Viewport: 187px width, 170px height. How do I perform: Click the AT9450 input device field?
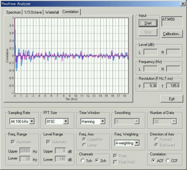(172, 21)
